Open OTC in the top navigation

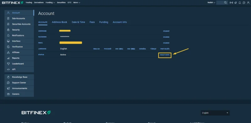coord(69,3)
